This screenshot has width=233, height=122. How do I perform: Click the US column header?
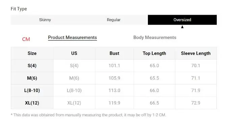74,53
